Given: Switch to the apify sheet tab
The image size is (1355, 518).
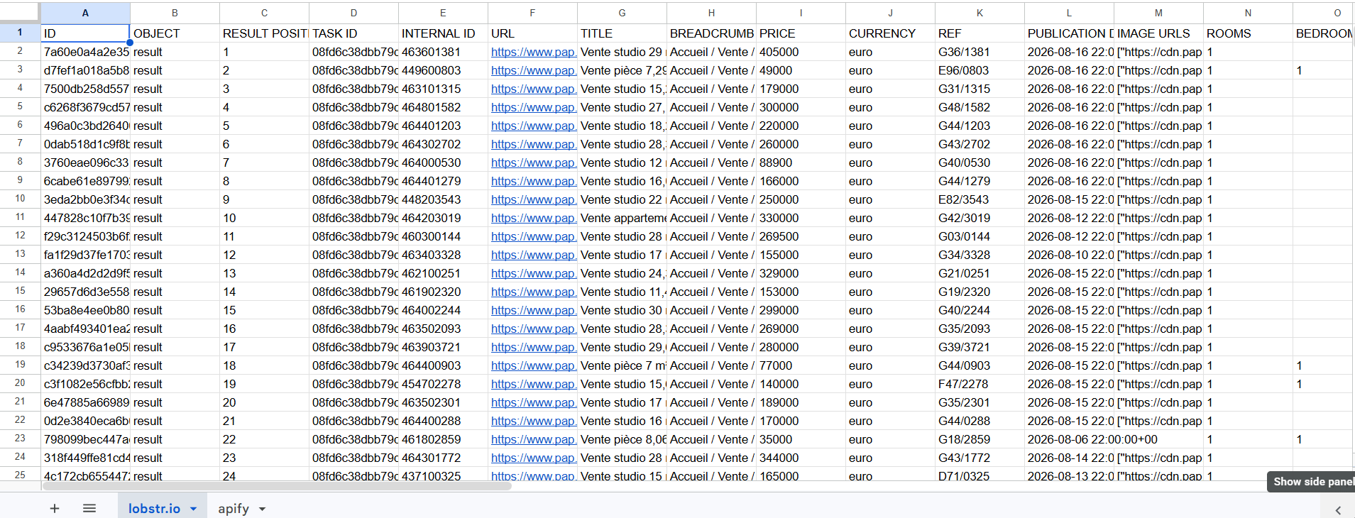Looking at the screenshot, I should (x=234, y=509).
